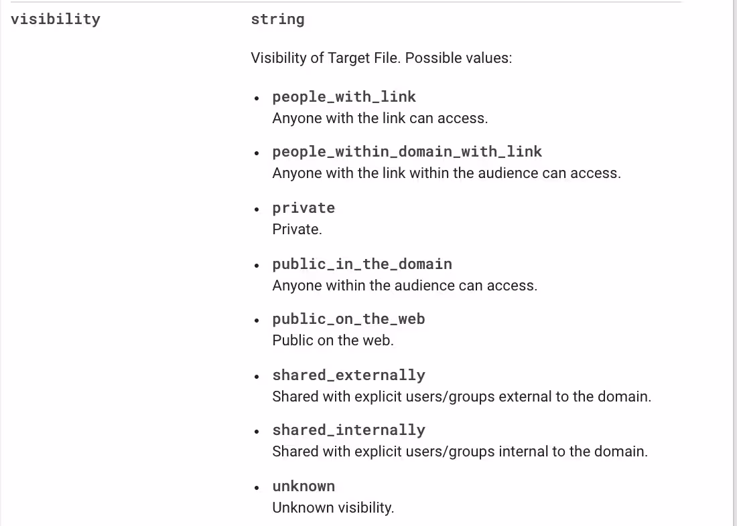Screen dimensions: 737x526
Task: Click the bullet point beside private
Action: pos(257,209)
